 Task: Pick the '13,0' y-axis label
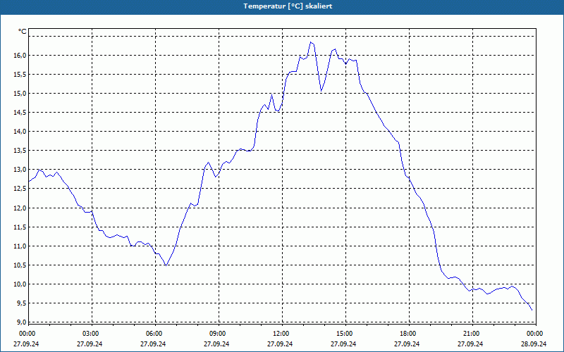point(20,170)
